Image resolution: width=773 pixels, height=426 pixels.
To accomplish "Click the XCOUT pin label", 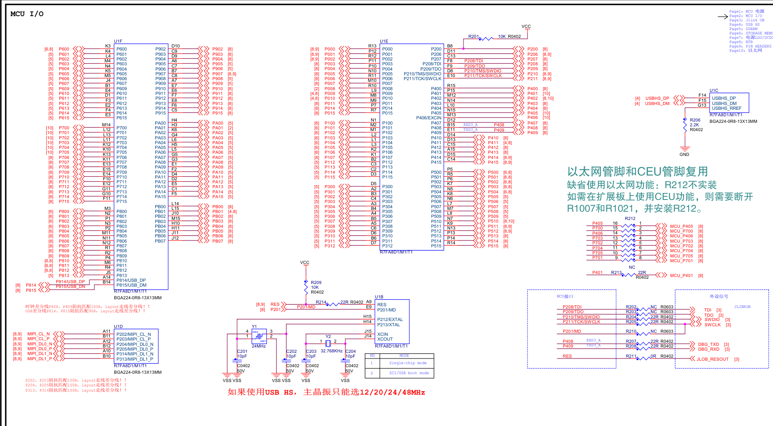I will 385,339.
